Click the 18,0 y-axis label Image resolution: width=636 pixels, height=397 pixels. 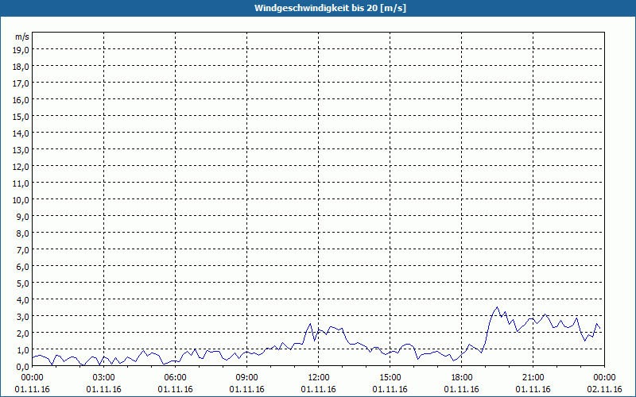21,67
